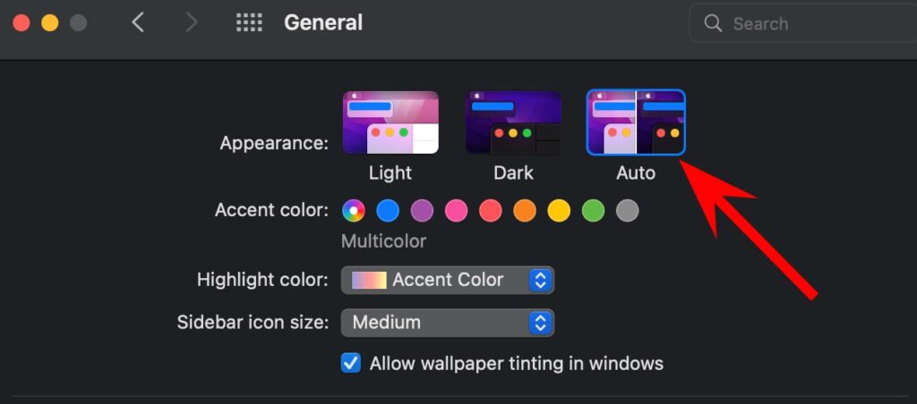Pick the purple accent color
The width and height of the screenshot is (917, 404).
(422, 211)
